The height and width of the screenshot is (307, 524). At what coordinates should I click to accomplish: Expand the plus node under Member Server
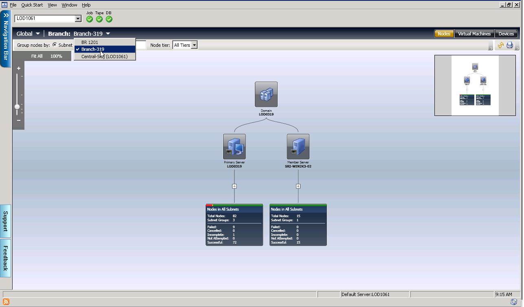click(298, 186)
